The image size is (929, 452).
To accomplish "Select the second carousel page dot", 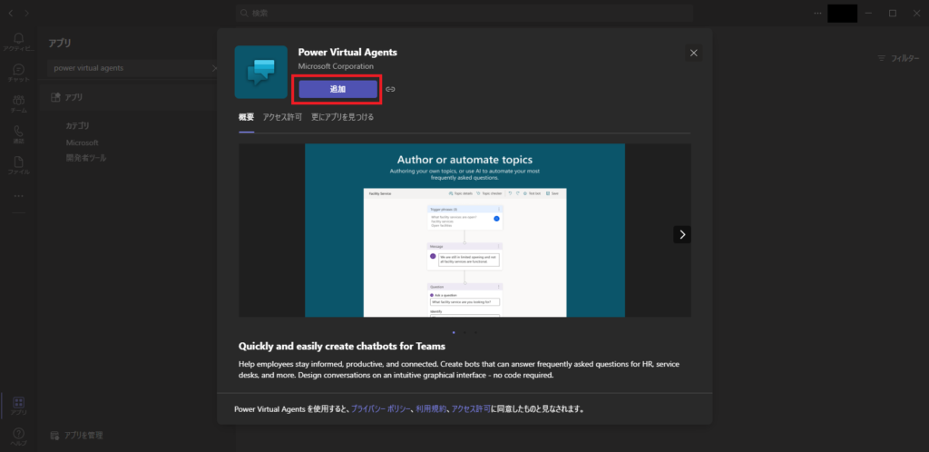I will pos(464,332).
